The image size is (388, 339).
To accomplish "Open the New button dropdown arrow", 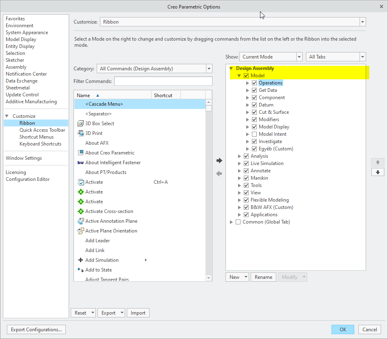I will 246,277.
